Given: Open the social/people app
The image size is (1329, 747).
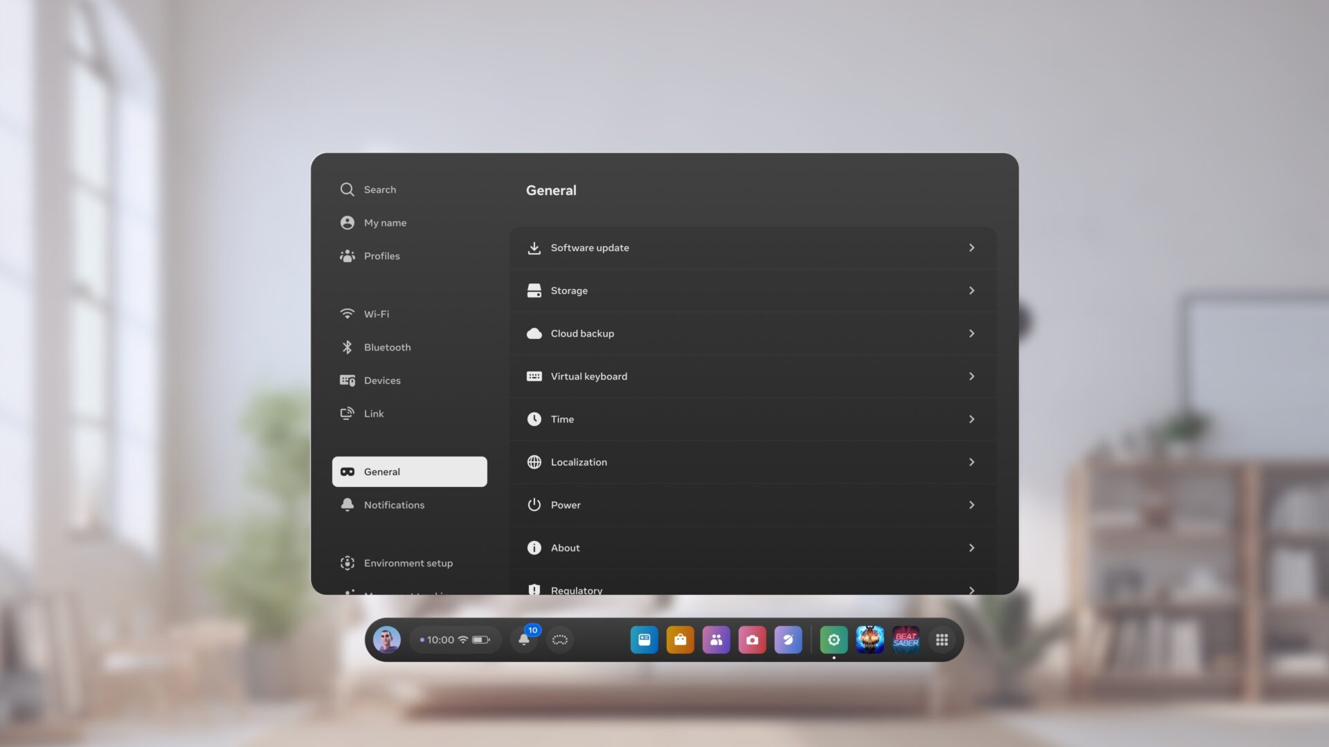Looking at the screenshot, I should (716, 639).
